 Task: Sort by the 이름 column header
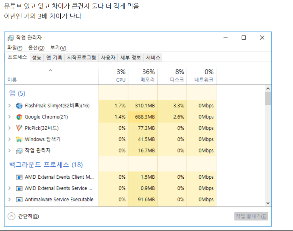point(52,76)
